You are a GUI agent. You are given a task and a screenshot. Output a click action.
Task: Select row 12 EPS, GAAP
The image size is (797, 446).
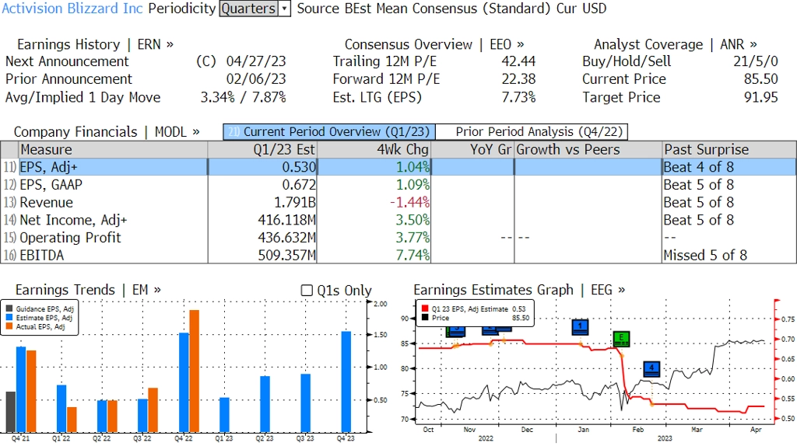click(x=398, y=185)
